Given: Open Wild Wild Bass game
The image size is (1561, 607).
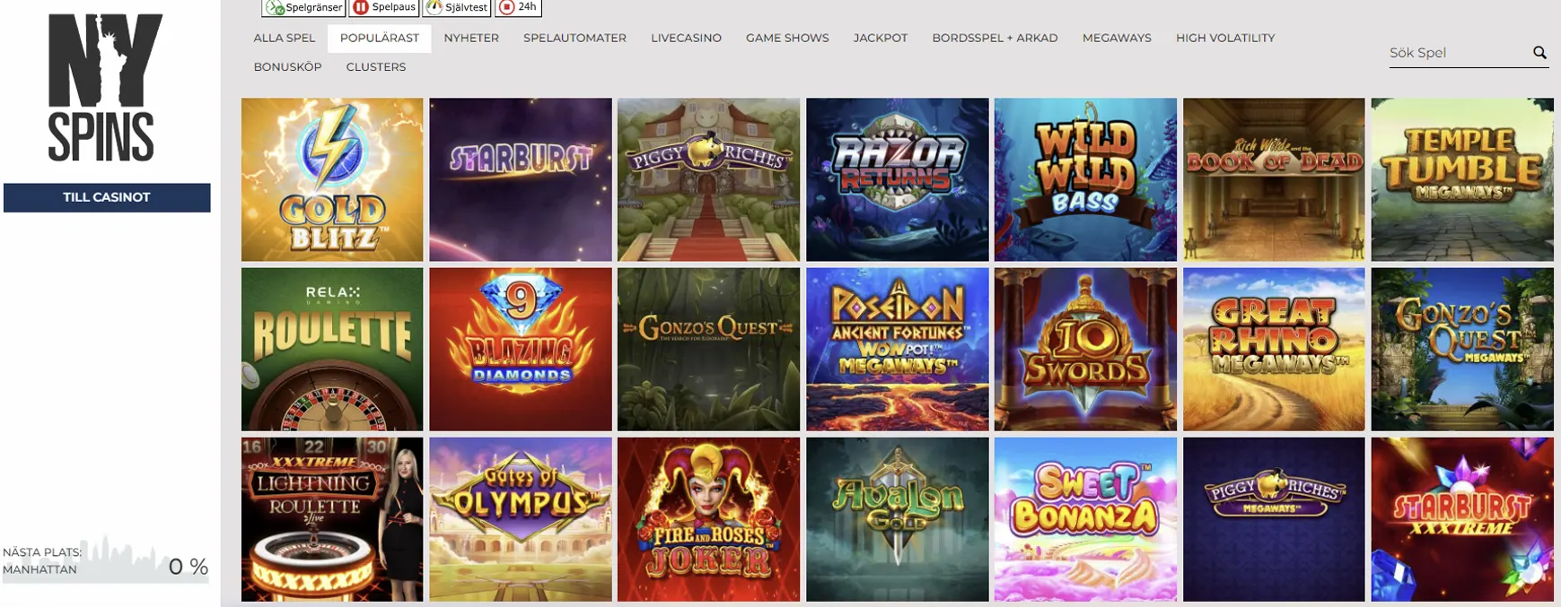Looking at the screenshot, I should coord(1085,179).
